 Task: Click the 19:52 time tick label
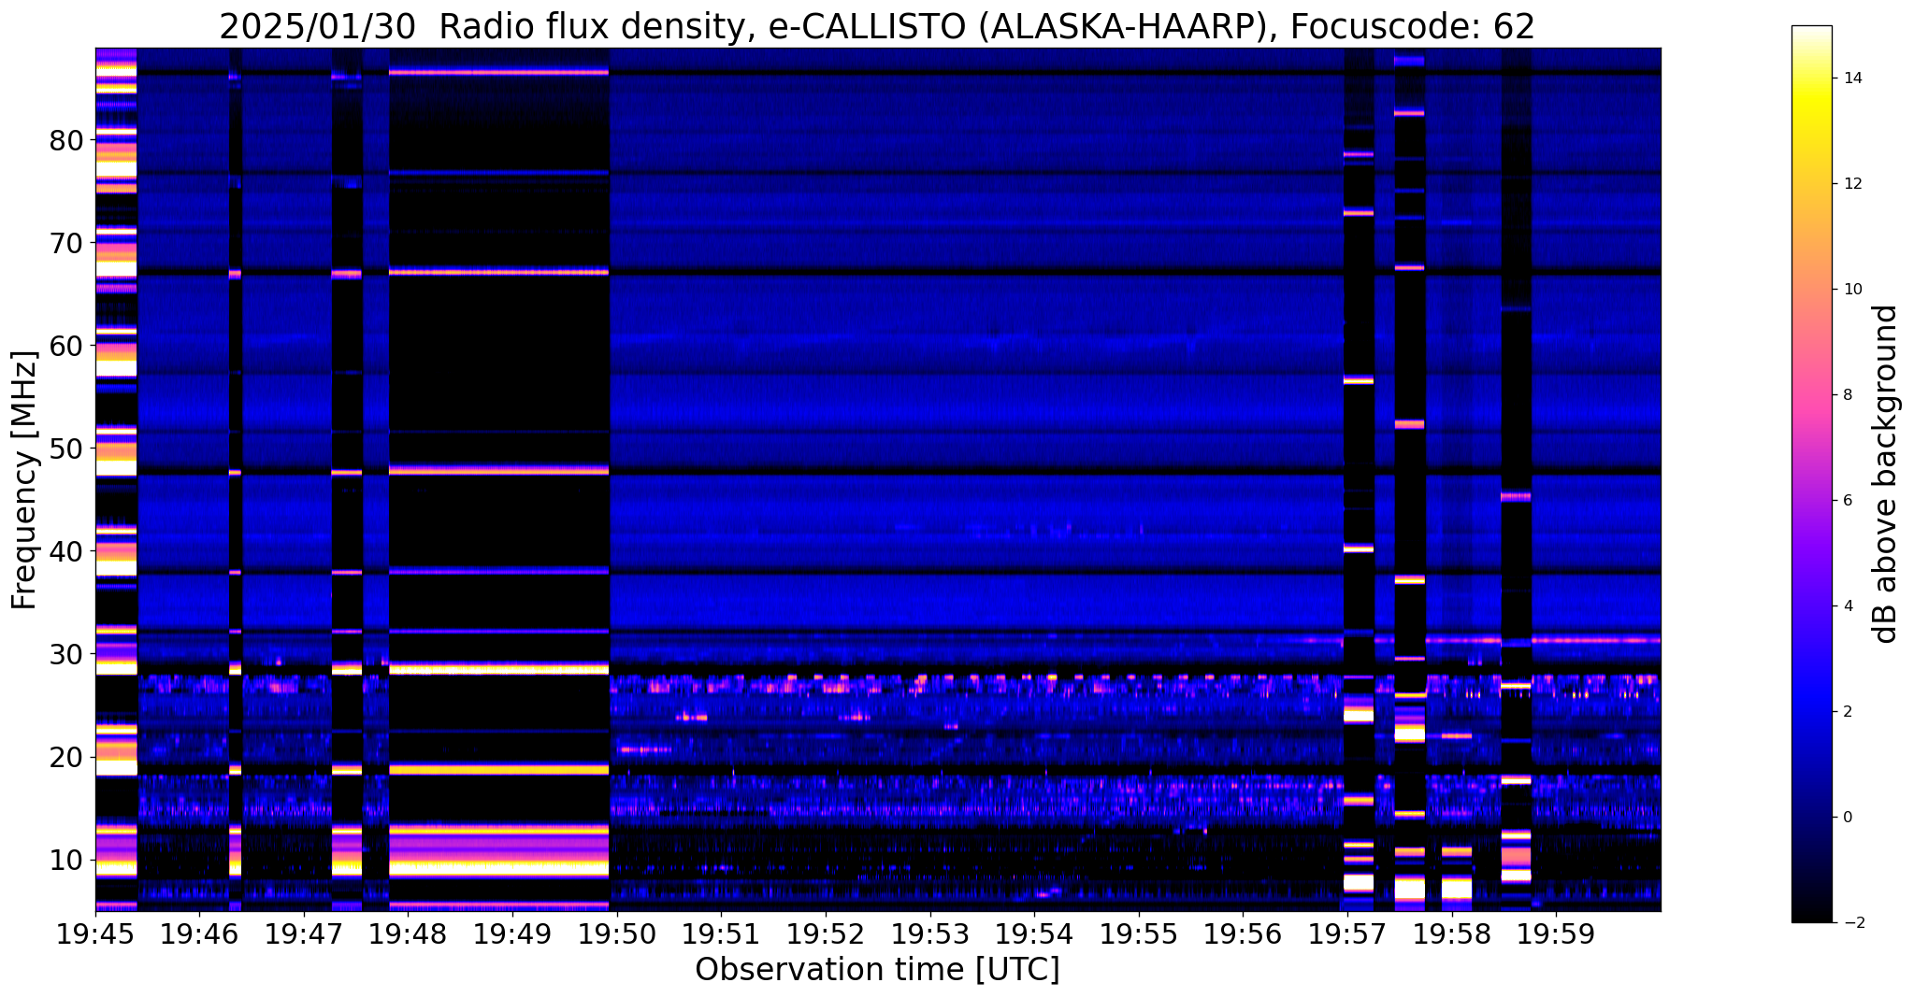[x=826, y=933]
